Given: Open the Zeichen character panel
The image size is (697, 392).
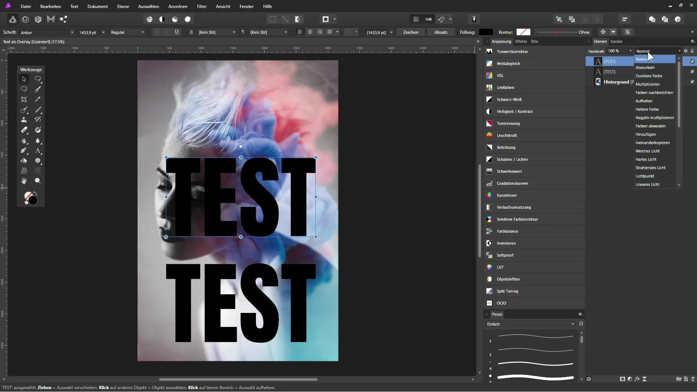Looking at the screenshot, I should tap(411, 32).
